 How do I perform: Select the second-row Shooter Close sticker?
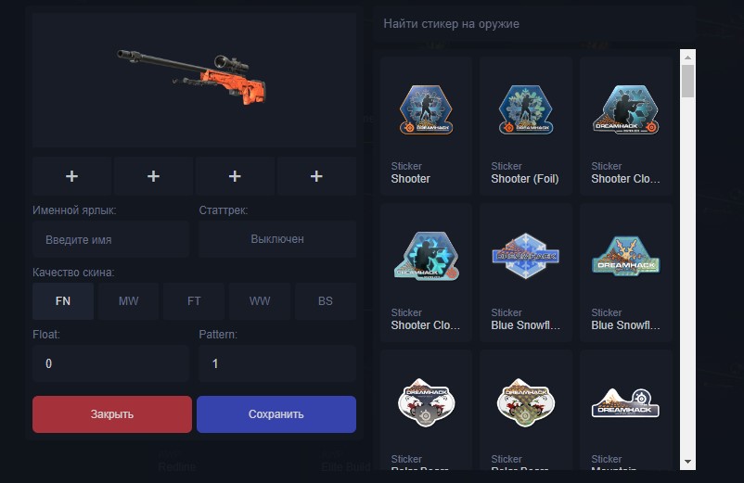pos(426,273)
